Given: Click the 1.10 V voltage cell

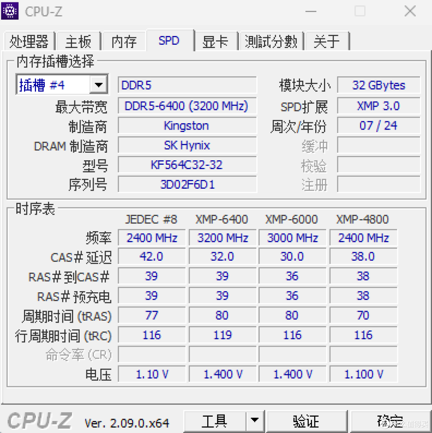Looking at the screenshot, I should (x=152, y=374).
